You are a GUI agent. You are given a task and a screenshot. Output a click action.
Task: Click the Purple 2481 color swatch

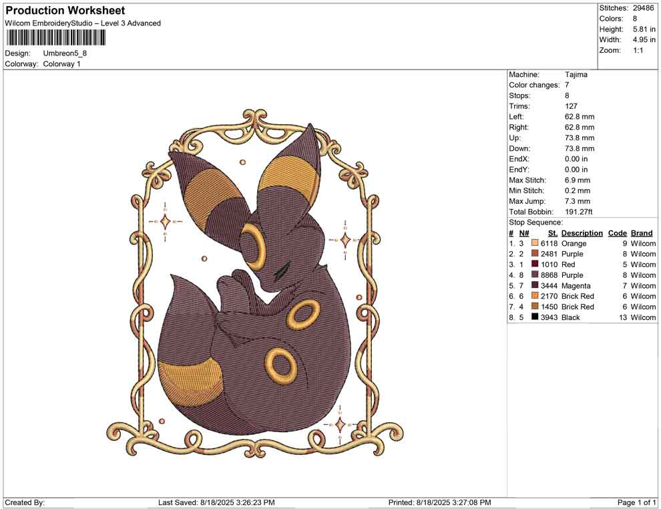click(535, 254)
